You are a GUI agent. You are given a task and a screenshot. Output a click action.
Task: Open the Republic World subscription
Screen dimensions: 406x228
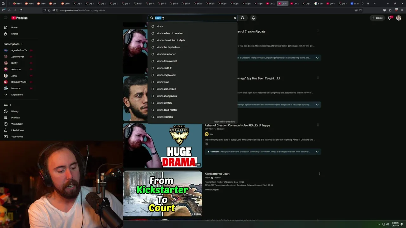click(19, 82)
